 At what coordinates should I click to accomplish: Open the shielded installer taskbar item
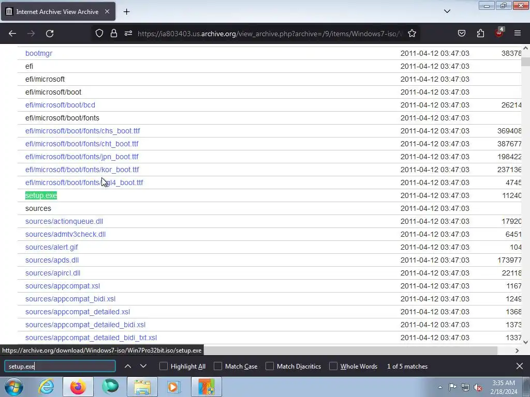click(x=207, y=387)
